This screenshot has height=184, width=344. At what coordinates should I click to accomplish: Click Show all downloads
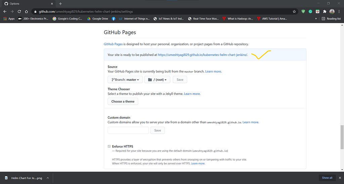[327, 178]
